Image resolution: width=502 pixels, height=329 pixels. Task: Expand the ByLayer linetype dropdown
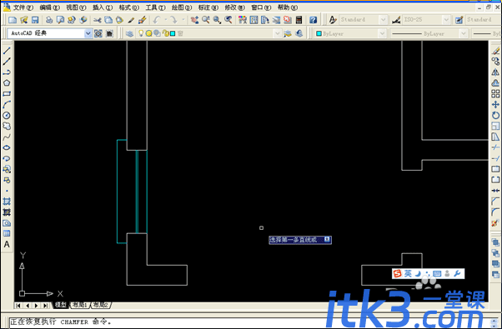pos(463,33)
